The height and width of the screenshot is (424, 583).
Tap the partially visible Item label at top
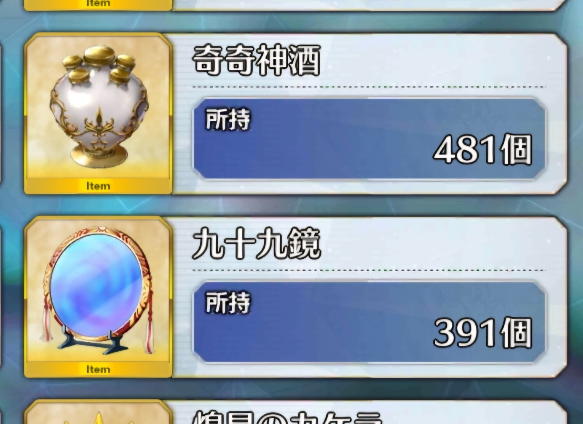pyautogui.click(x=98, y=3)
